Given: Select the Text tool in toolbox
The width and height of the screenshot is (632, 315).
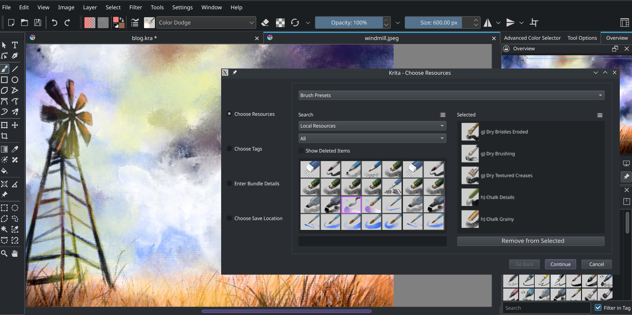Looking at the screenshot, I should coord(15,45).
